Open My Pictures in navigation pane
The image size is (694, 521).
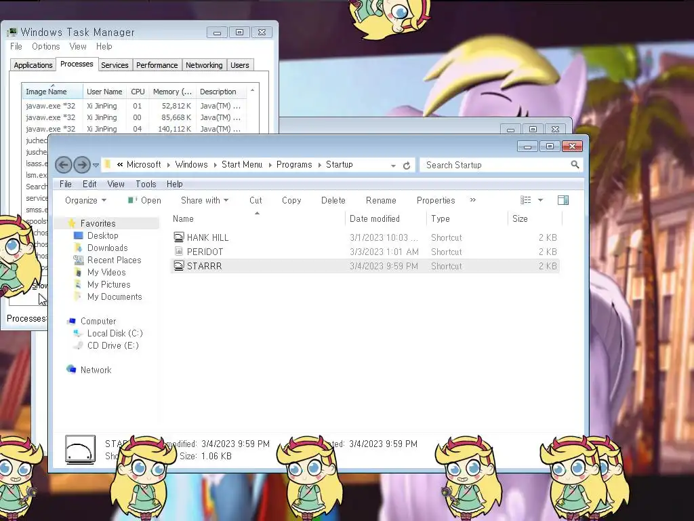coord(109,284)
